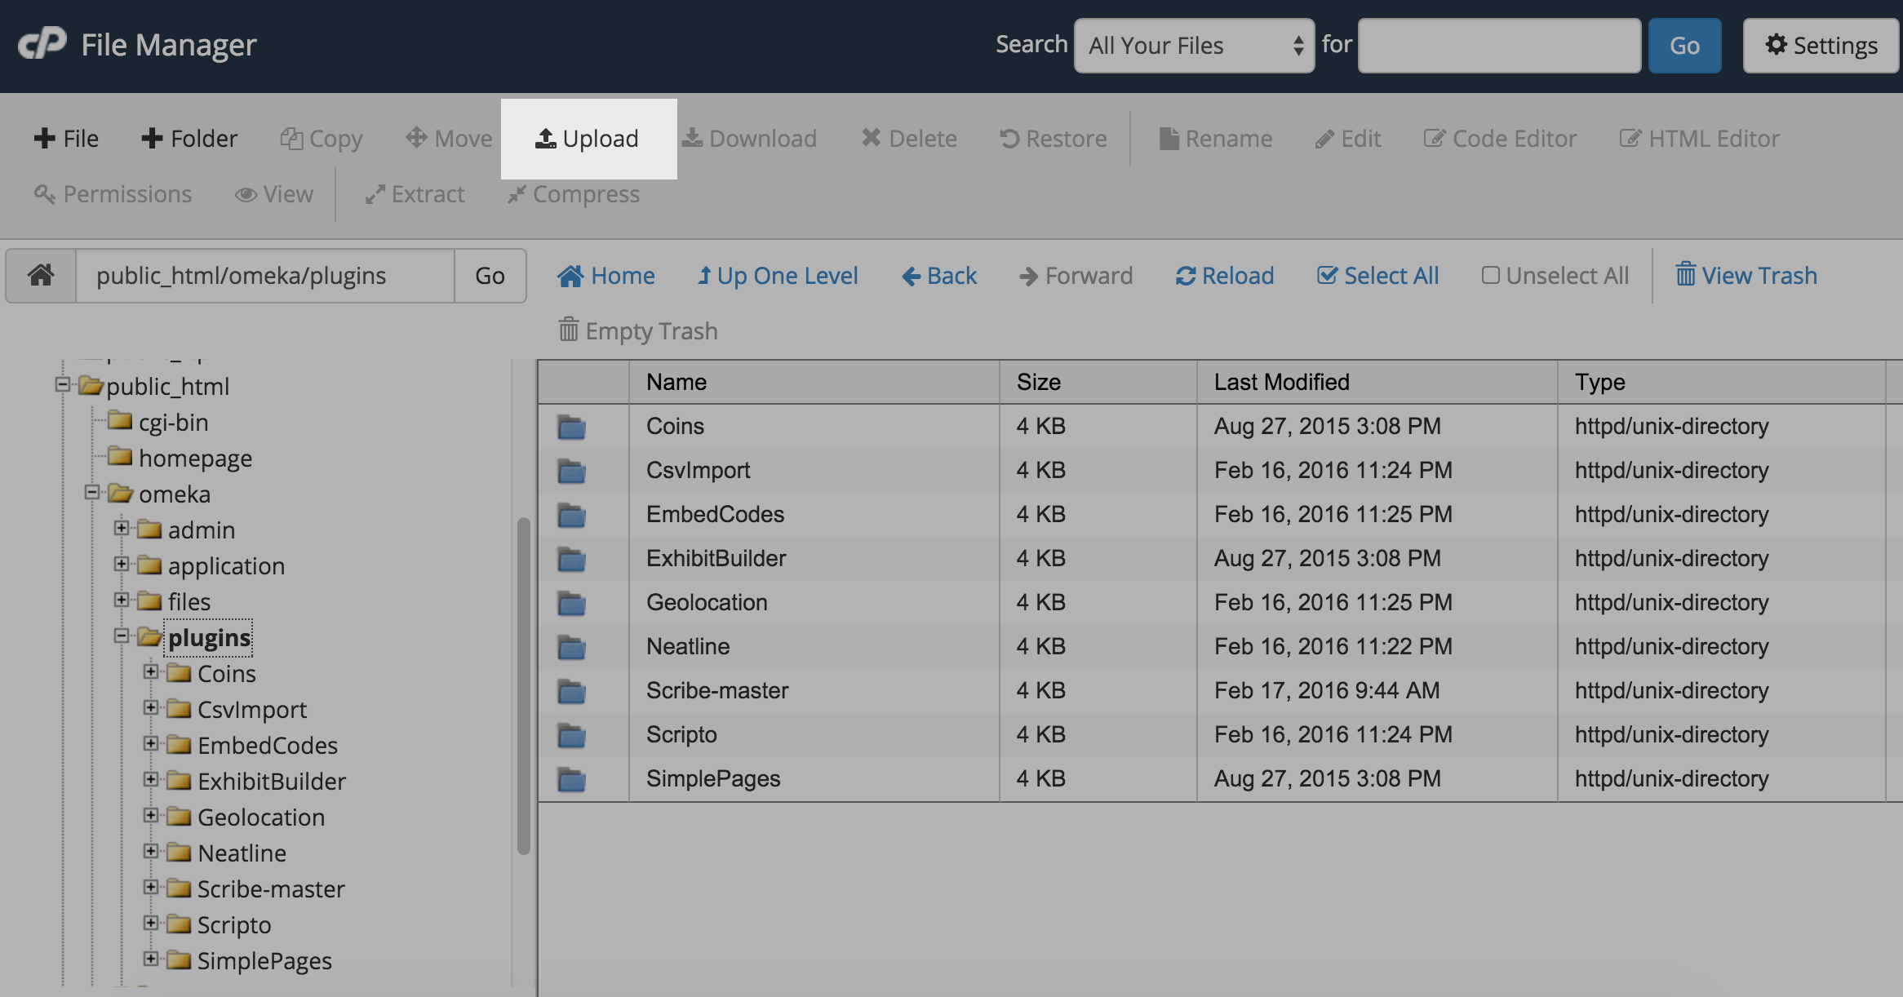Sort listing by Size column header
This screenshot has height=997, width=1903.
point(1098,382)
